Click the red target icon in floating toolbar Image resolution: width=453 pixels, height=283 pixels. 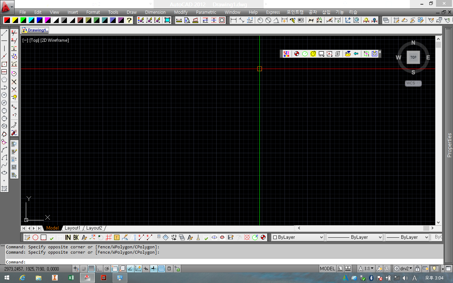tap(297, 54)
